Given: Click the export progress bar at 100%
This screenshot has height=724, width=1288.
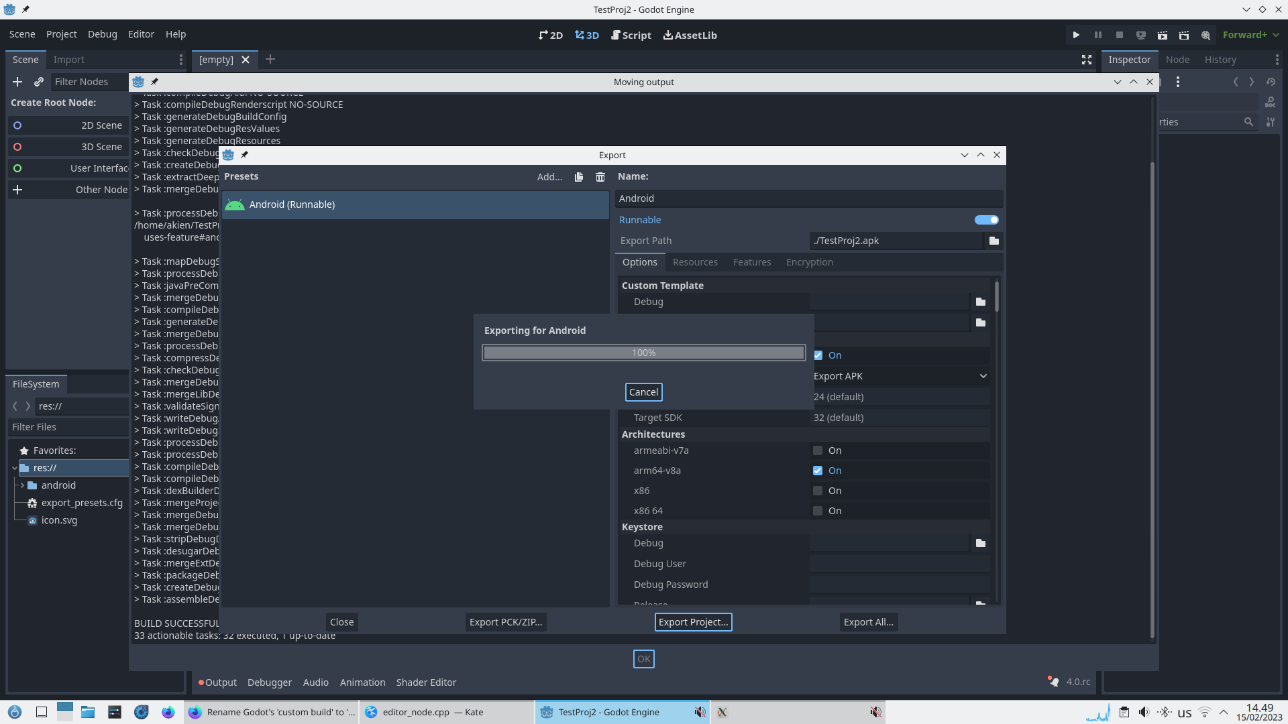Looking at the screenshot, I should (643, 352).
